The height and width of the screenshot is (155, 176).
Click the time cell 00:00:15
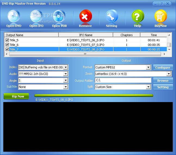[154, 49]
